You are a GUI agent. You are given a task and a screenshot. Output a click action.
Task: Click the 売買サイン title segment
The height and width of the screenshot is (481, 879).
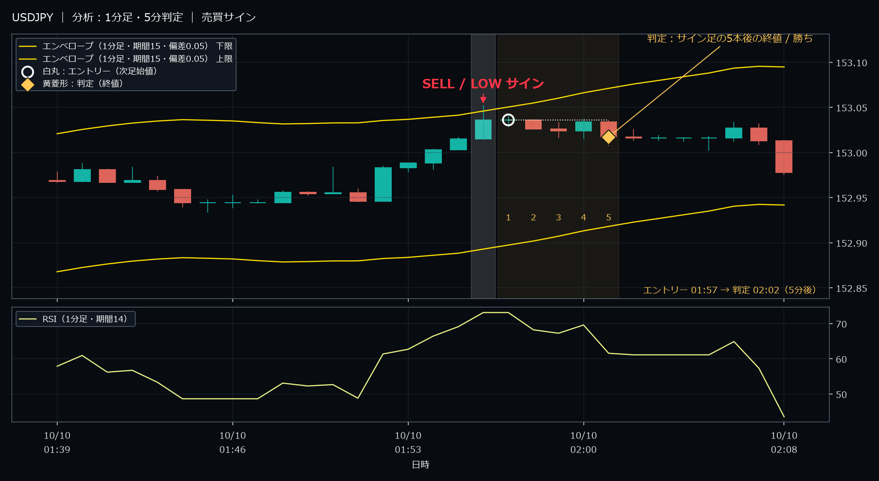click(x=229, y=17)
